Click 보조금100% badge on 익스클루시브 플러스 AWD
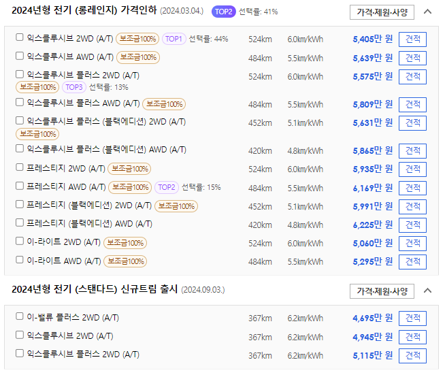The image size is (445, 377). (164, 104)
